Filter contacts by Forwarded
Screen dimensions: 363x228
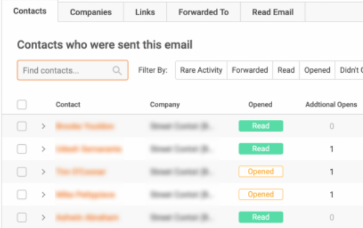tap(250, 70)
